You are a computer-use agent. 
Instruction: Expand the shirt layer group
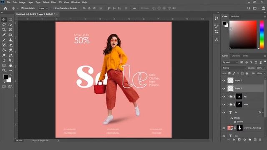point(228,105)
